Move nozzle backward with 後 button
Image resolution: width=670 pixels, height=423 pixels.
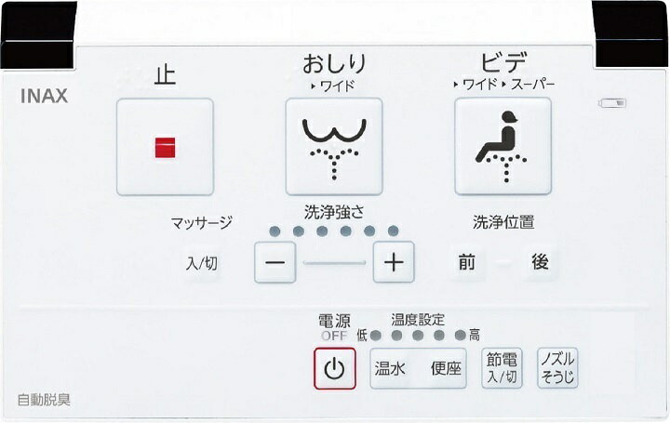pos(540,261)
